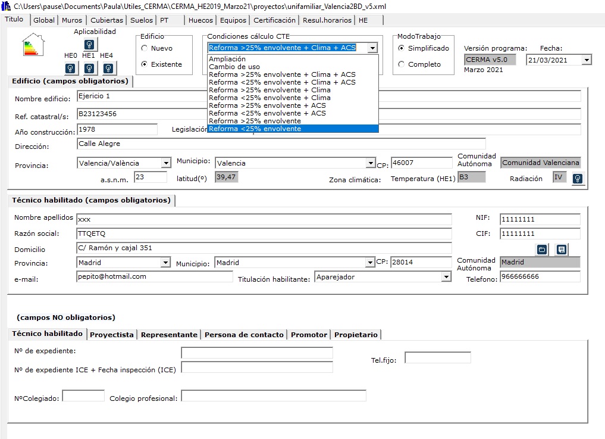
Task: Select the Completo work mode
Action: tap(402, 64)
